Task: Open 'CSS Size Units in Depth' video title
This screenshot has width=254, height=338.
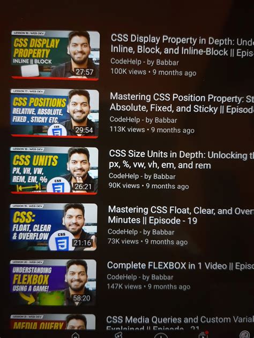Action: 181,159
